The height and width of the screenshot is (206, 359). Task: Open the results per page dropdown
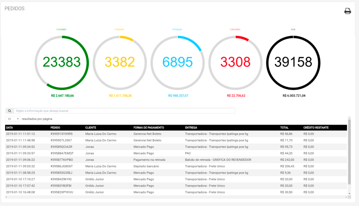[x=13, y=119]
